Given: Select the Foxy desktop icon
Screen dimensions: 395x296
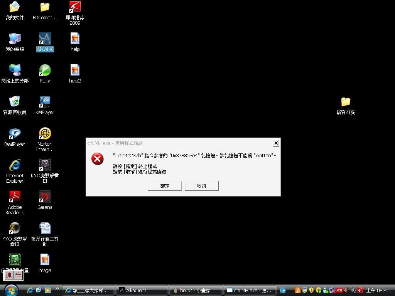Looking at the screenshot, I should 45,71.
